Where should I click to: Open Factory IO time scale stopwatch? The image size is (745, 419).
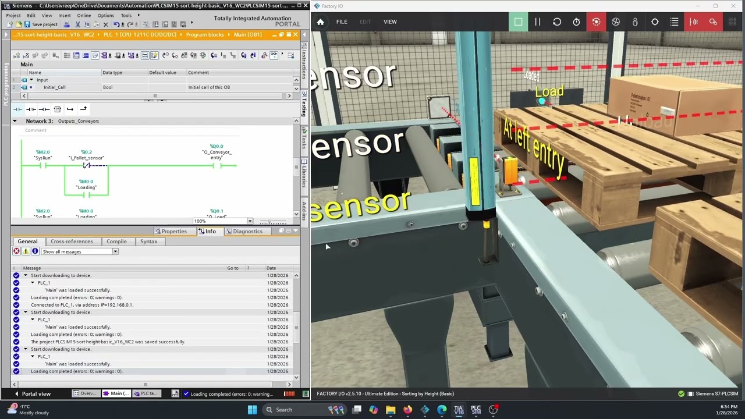(576, 22)
